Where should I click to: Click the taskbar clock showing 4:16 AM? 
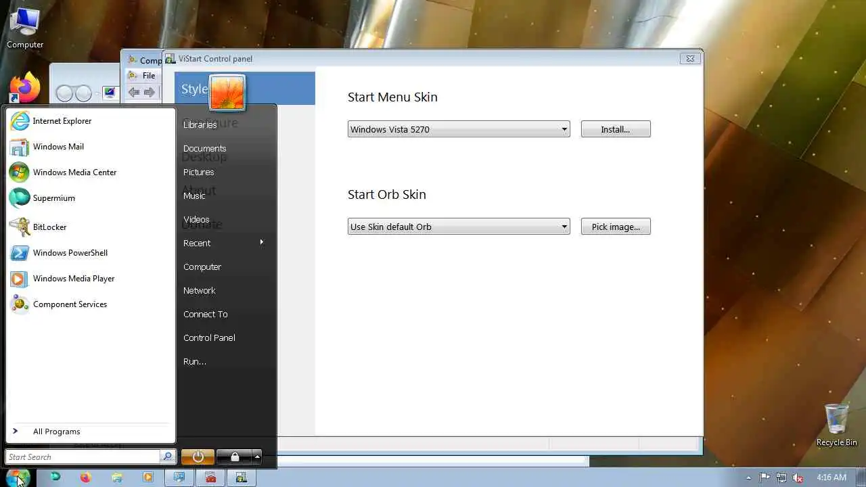831,478
